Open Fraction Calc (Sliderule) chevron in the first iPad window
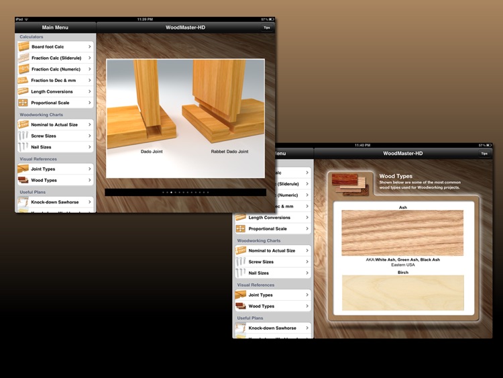Screen dimensions: 503x378 click(89, 58)
